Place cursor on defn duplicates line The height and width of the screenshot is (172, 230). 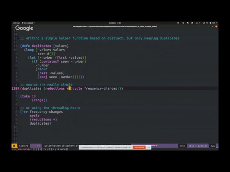click(44, 46)
